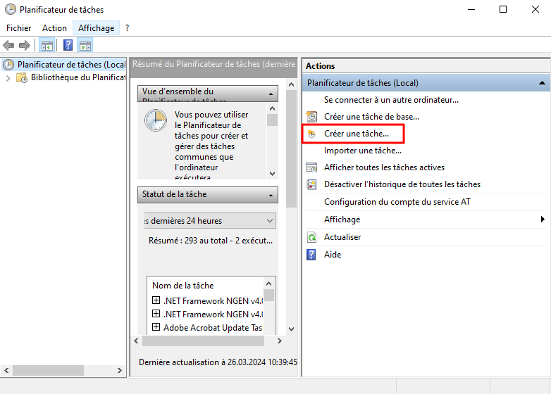
Task: Click Créer une tâche... action
Action: point(356,133)
